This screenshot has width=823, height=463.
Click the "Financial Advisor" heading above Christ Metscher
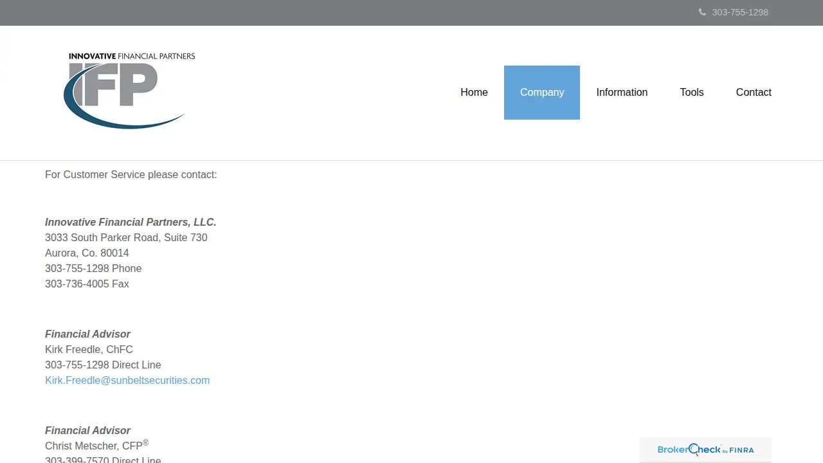(87, 430)
